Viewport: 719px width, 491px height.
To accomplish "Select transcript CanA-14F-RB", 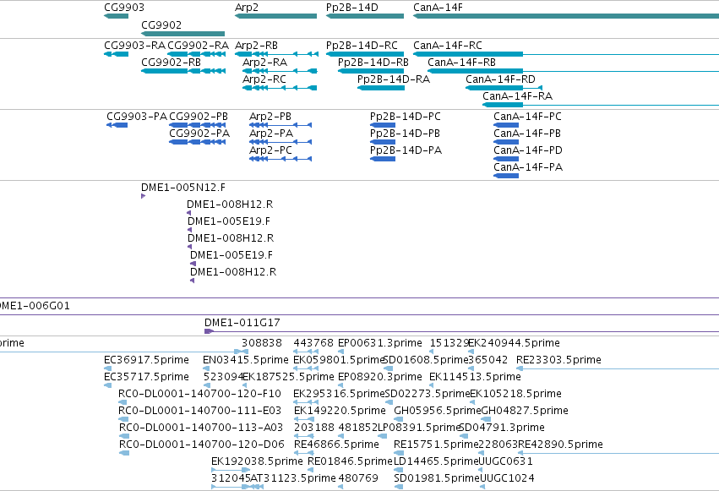I will (x=573, y=71).
